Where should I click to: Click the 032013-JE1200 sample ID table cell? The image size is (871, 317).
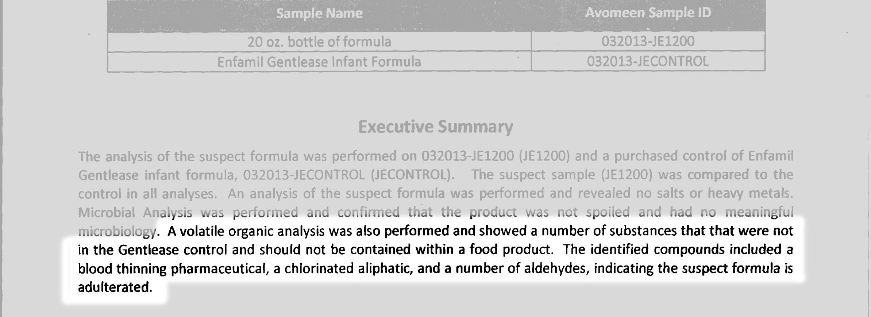(x=648, y=41)
